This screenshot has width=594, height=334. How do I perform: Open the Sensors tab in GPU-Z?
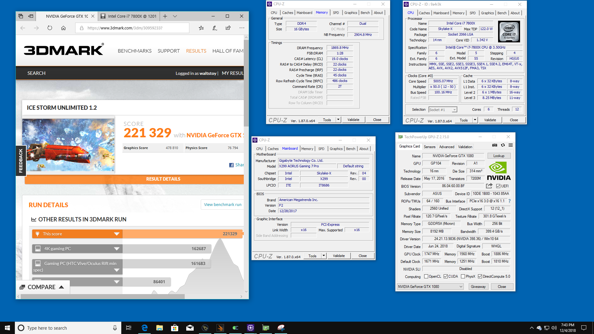pos(429,147)
